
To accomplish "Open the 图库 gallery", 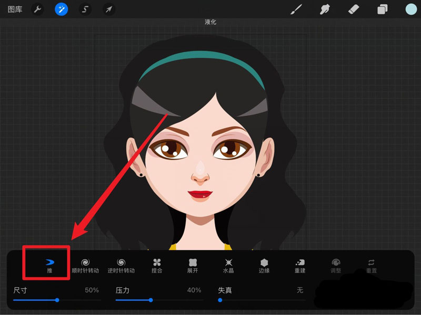I will tap(15, 9).
